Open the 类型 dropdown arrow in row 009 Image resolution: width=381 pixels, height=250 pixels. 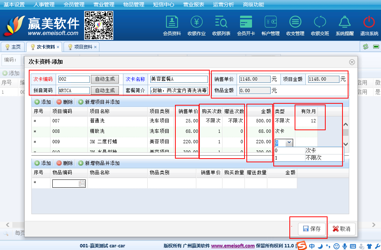tap(288, 143)
